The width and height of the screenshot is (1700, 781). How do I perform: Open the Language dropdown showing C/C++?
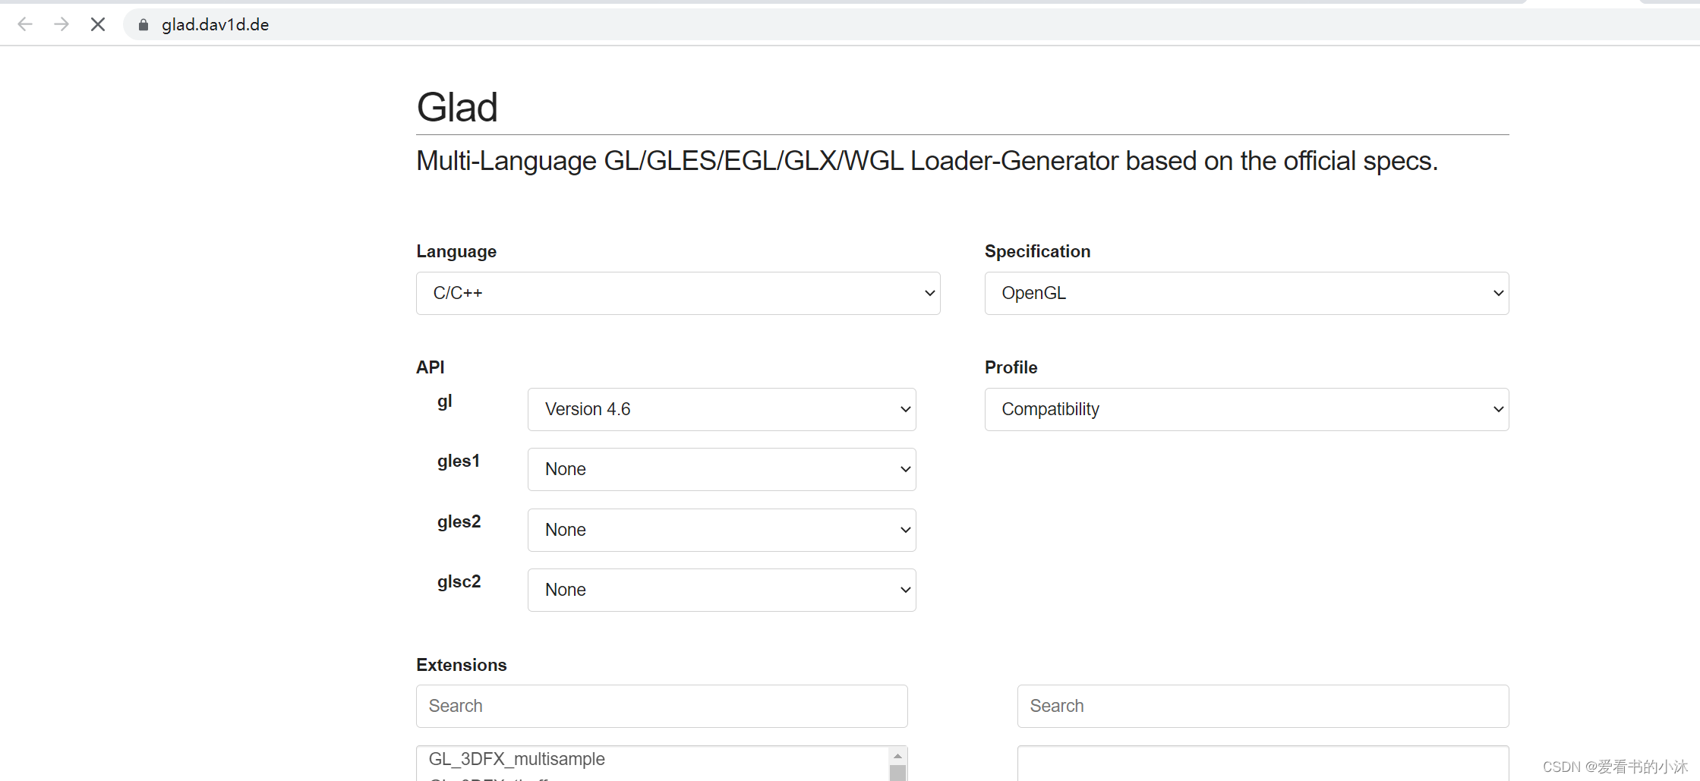(x=678, y=293)
